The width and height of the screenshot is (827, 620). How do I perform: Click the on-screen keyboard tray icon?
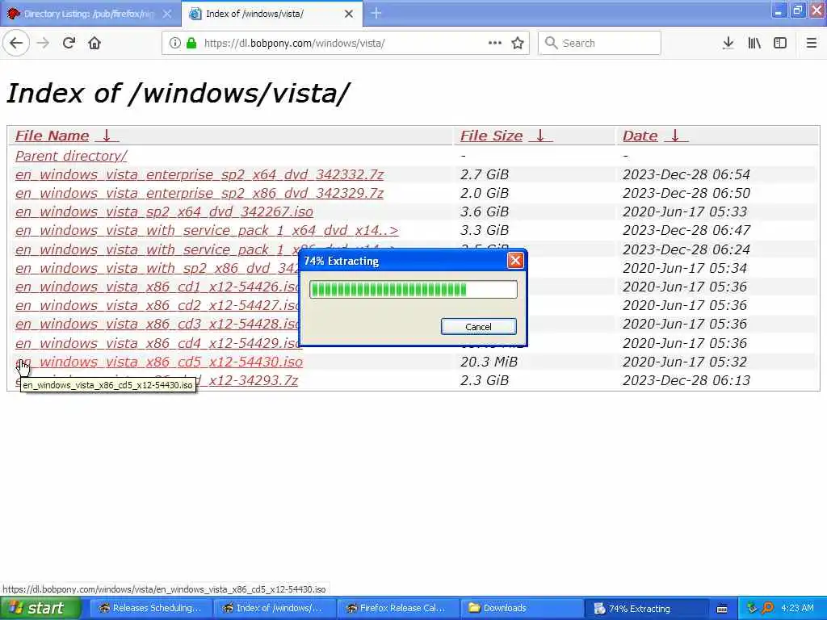tap(722, 609)
